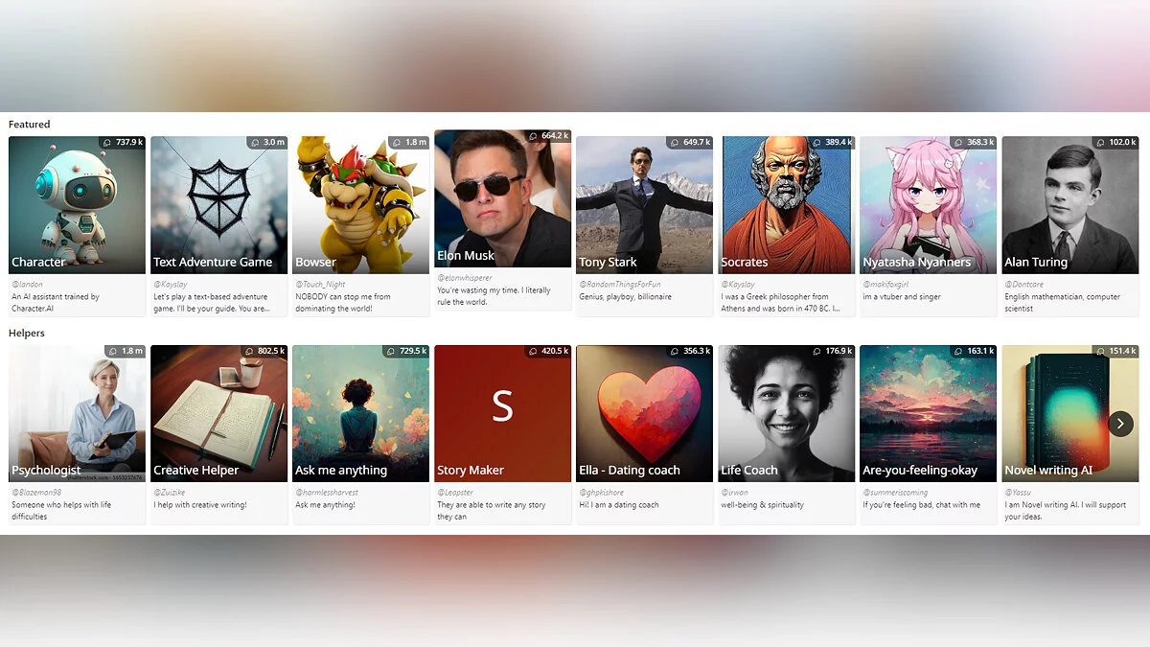Open creator profile @ghpkishore
Screen dimensions: 1150x647
pyautogui.click(x=602, y=493)
